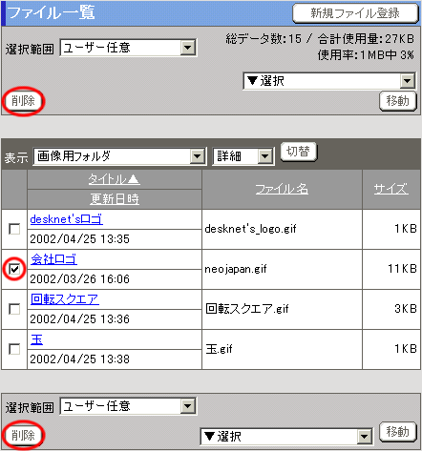Viewport: 422px width, 451px height.
Task: Click the 新規ファイル登録 button
Action: [355, 13]
